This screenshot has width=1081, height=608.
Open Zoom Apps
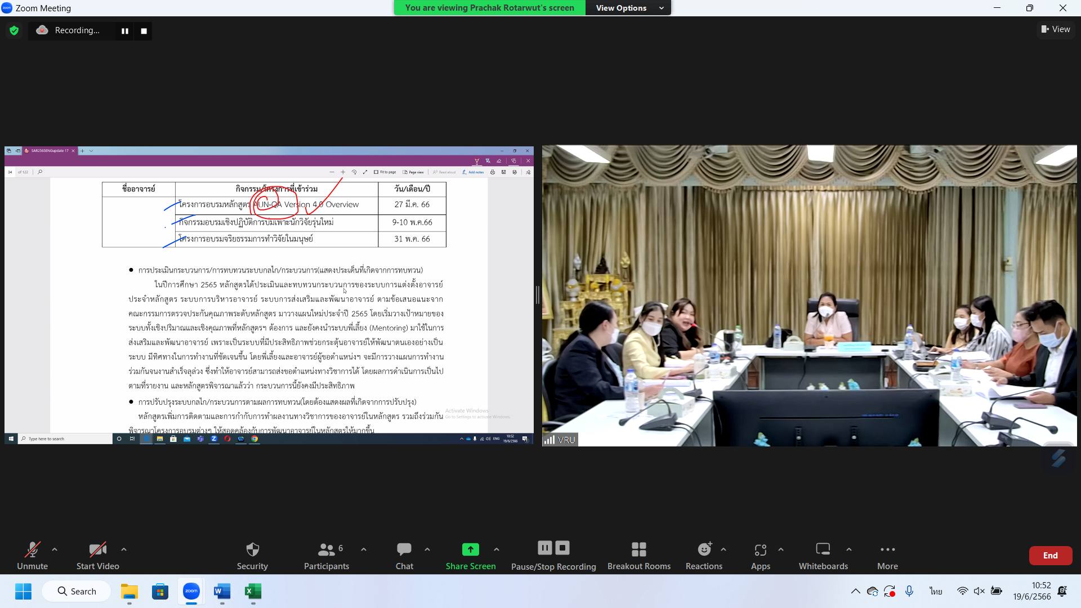click(x=760, y=549)
